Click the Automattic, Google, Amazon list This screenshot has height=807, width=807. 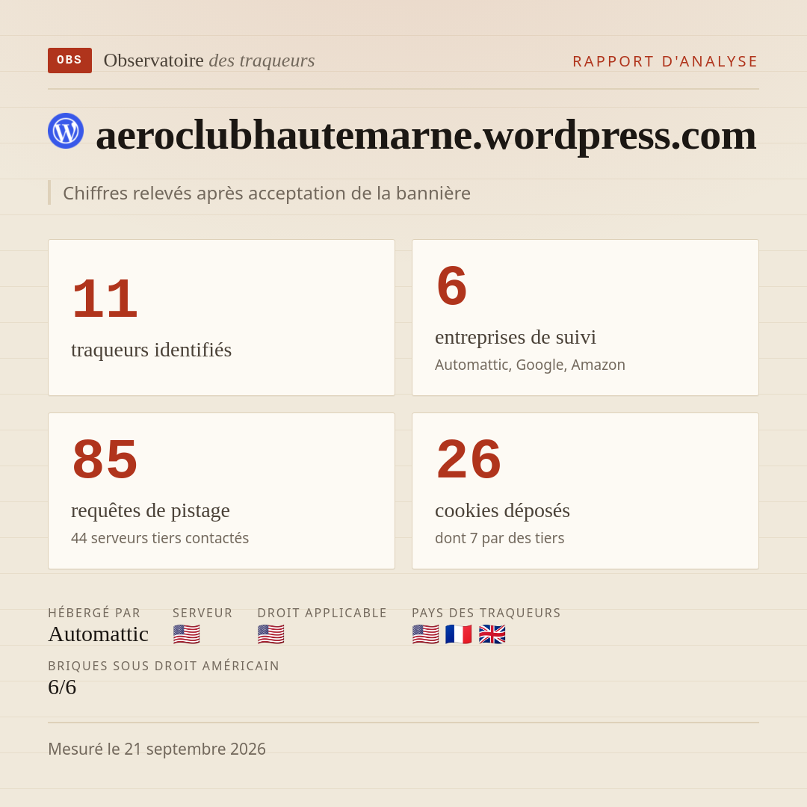pos(530,365)
